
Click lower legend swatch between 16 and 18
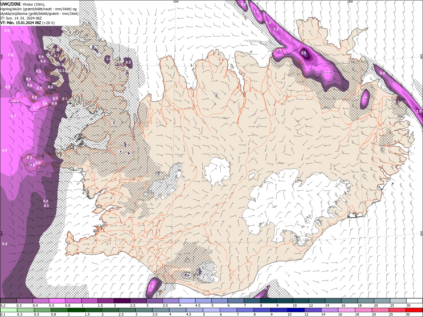346,310
